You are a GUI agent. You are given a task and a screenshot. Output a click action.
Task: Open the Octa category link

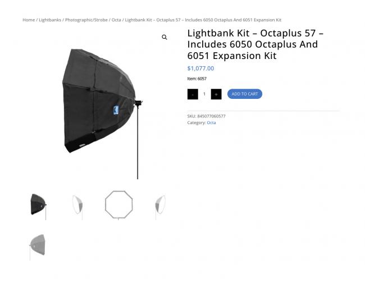pyautogui.click(x=211, y=122)
